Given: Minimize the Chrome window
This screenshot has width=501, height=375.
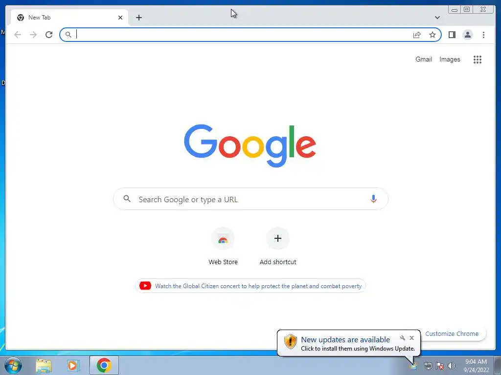Looking at the screenshot, I should 455,10.
